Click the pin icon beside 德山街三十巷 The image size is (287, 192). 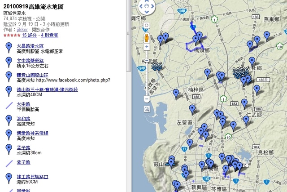[9, 91]
